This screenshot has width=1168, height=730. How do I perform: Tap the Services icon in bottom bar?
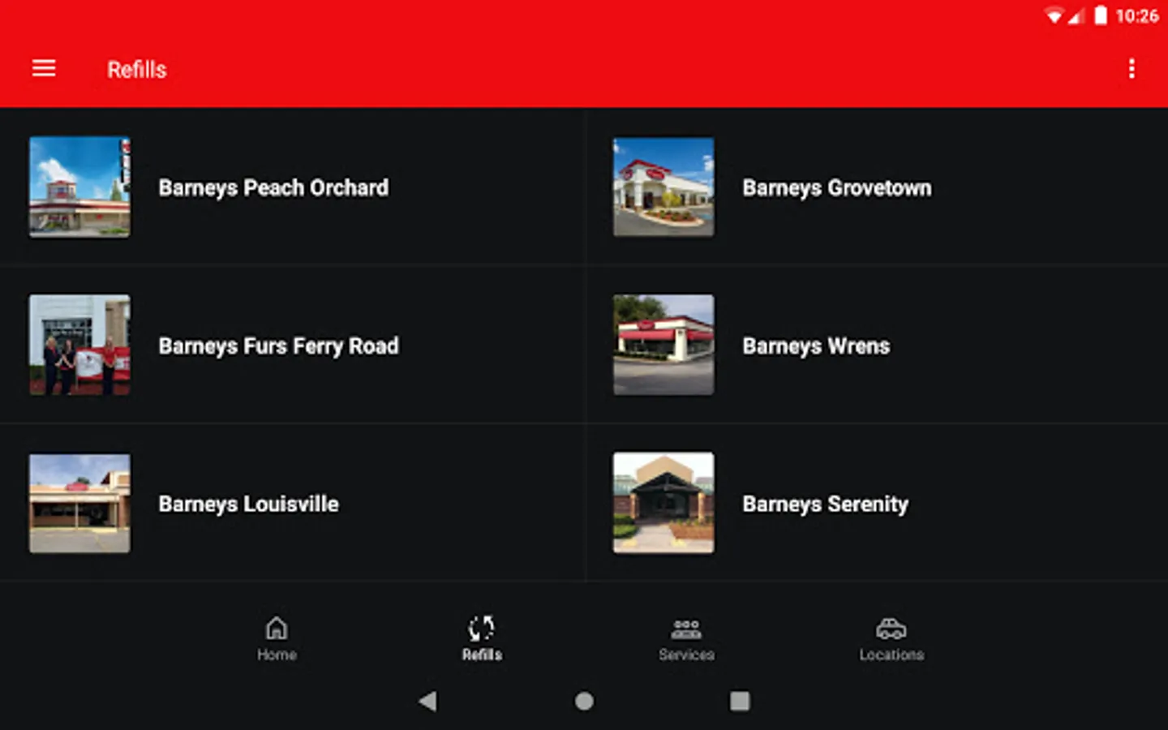pyautogui.click(x=686, y=629)
